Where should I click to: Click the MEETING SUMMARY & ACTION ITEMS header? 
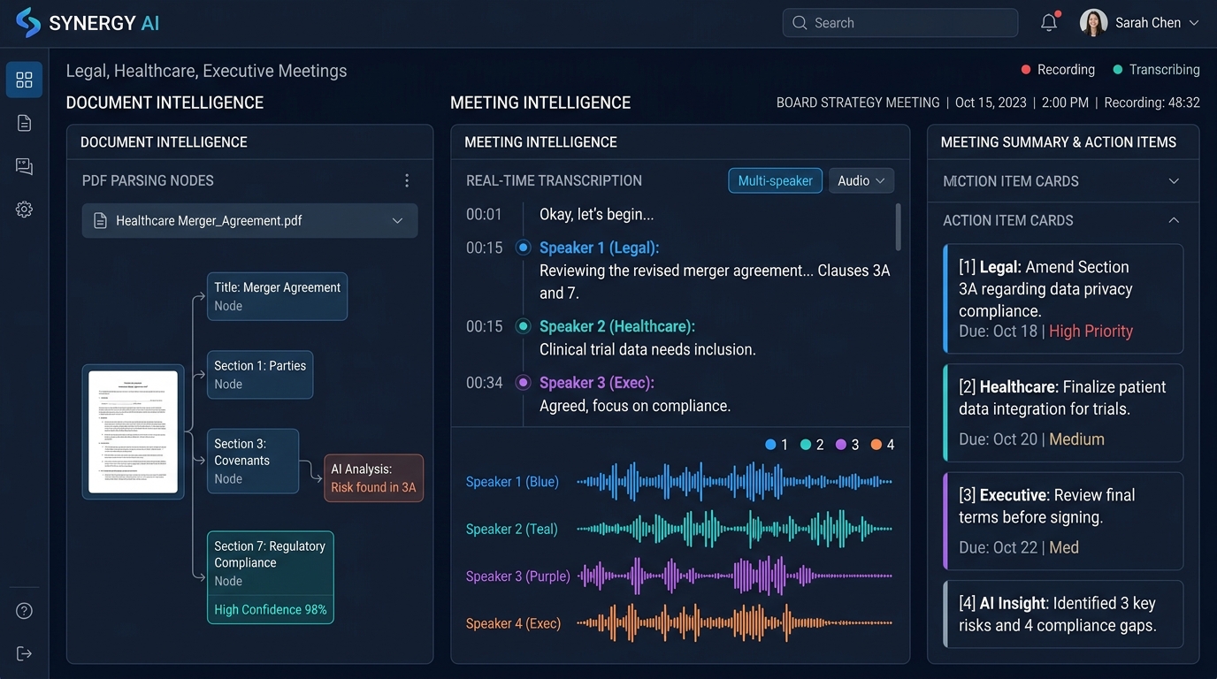1059,142
